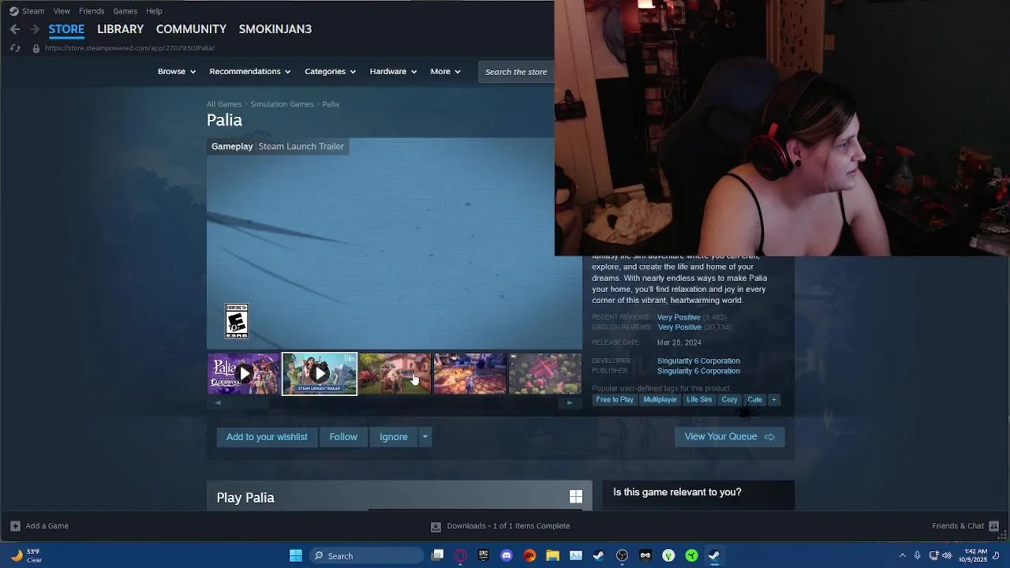Screen dimensions: 1010x568
Task: Click the store page URL text
Action: (129, 48)
